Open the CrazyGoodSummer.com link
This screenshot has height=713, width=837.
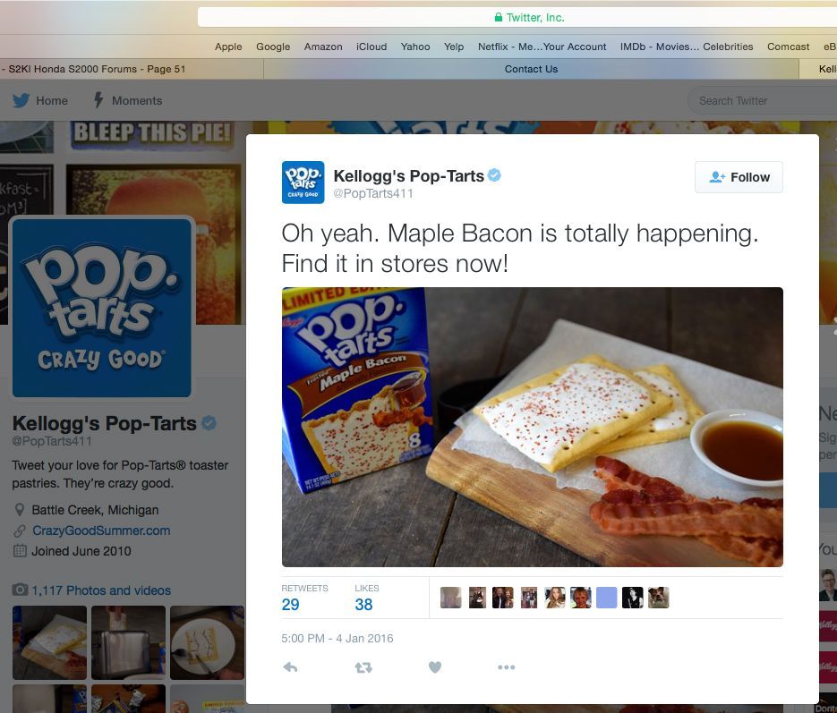click(100, 531)
